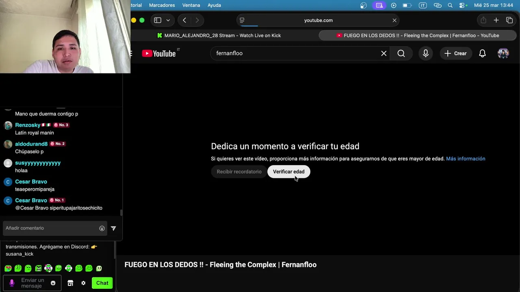Click the Crear button on YouTube

tap(455, 53)
